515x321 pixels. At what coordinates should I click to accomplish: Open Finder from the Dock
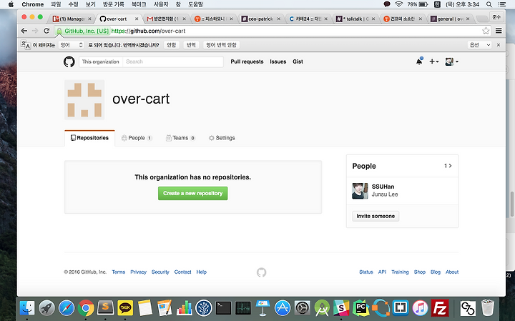(27, 308)
